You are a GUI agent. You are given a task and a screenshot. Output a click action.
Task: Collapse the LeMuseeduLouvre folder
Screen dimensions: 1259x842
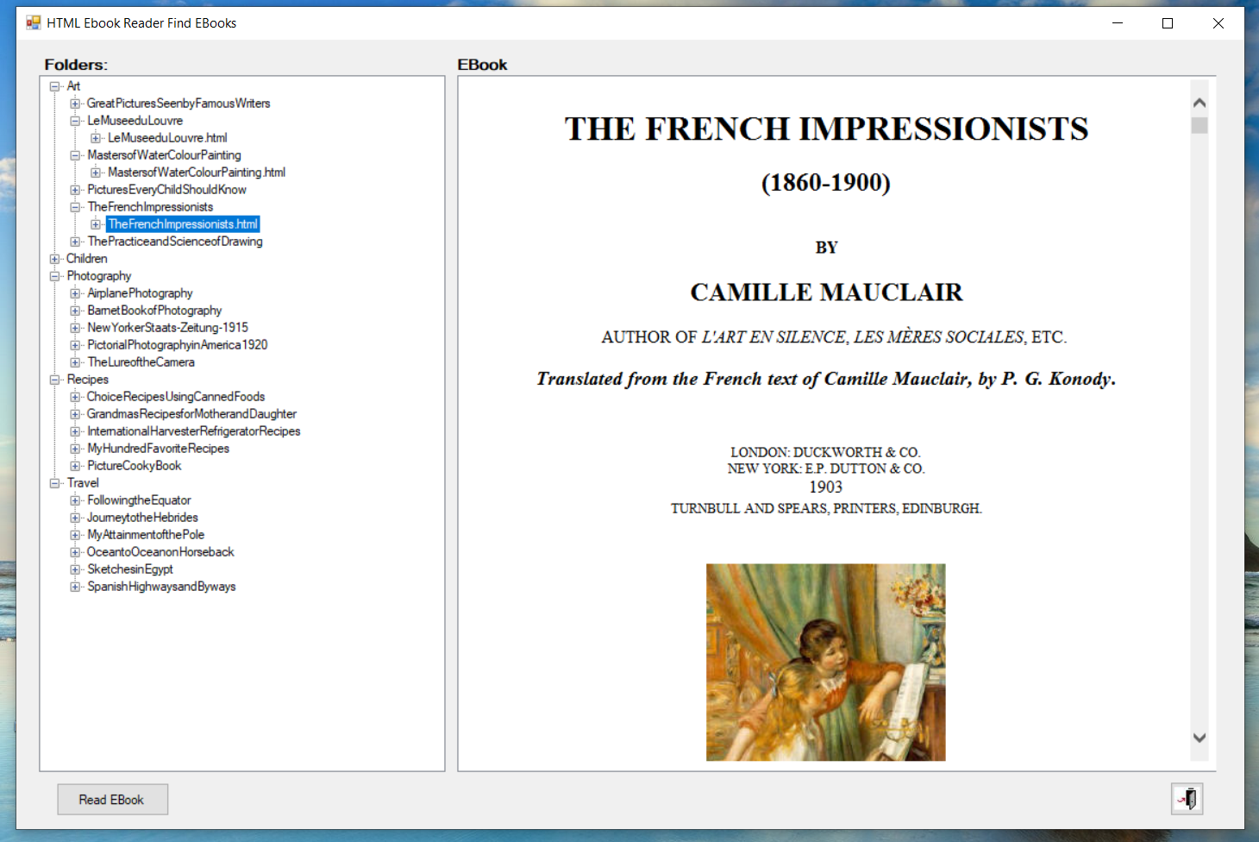point(75,121)
